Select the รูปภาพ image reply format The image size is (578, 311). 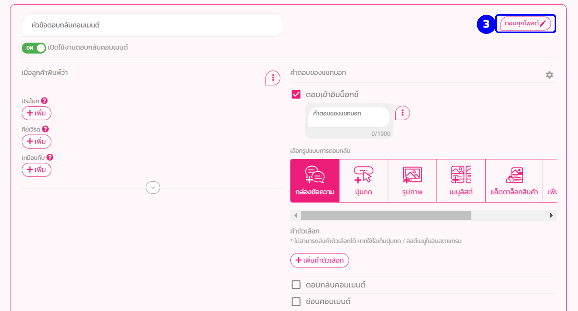click(x=412, y=180)
